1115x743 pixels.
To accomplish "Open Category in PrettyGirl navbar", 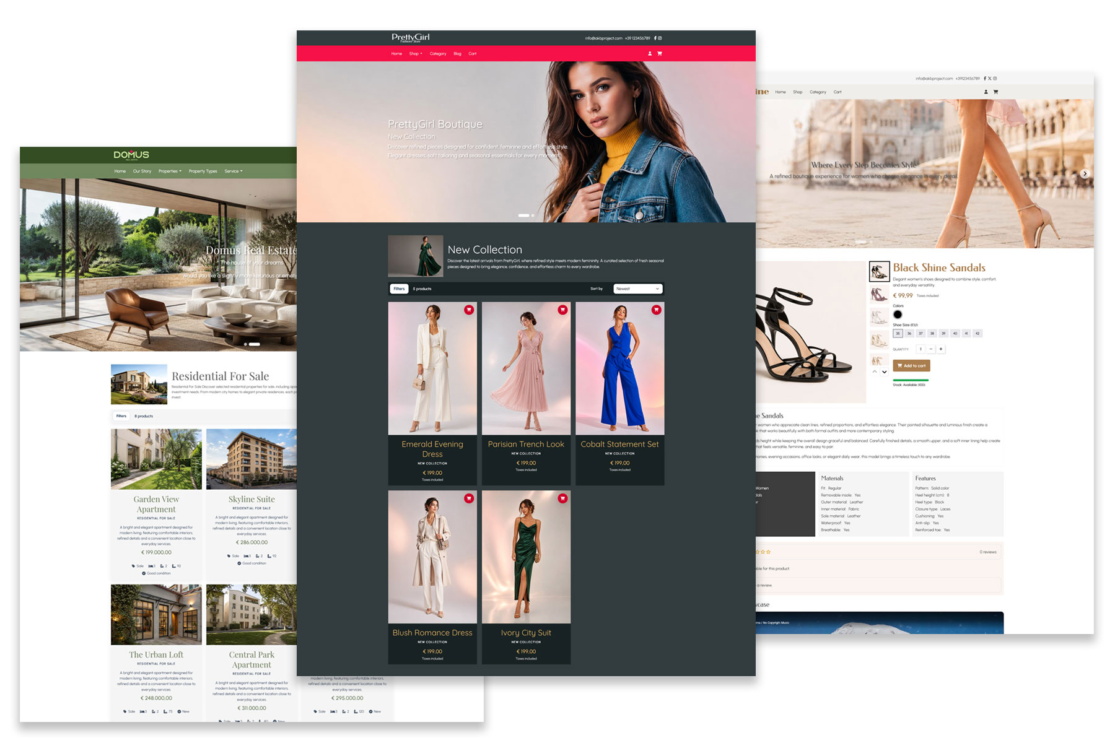I will 438,54.
